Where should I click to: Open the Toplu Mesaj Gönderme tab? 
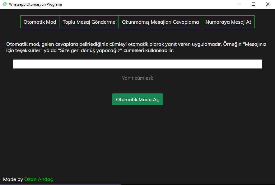point(89,22)
